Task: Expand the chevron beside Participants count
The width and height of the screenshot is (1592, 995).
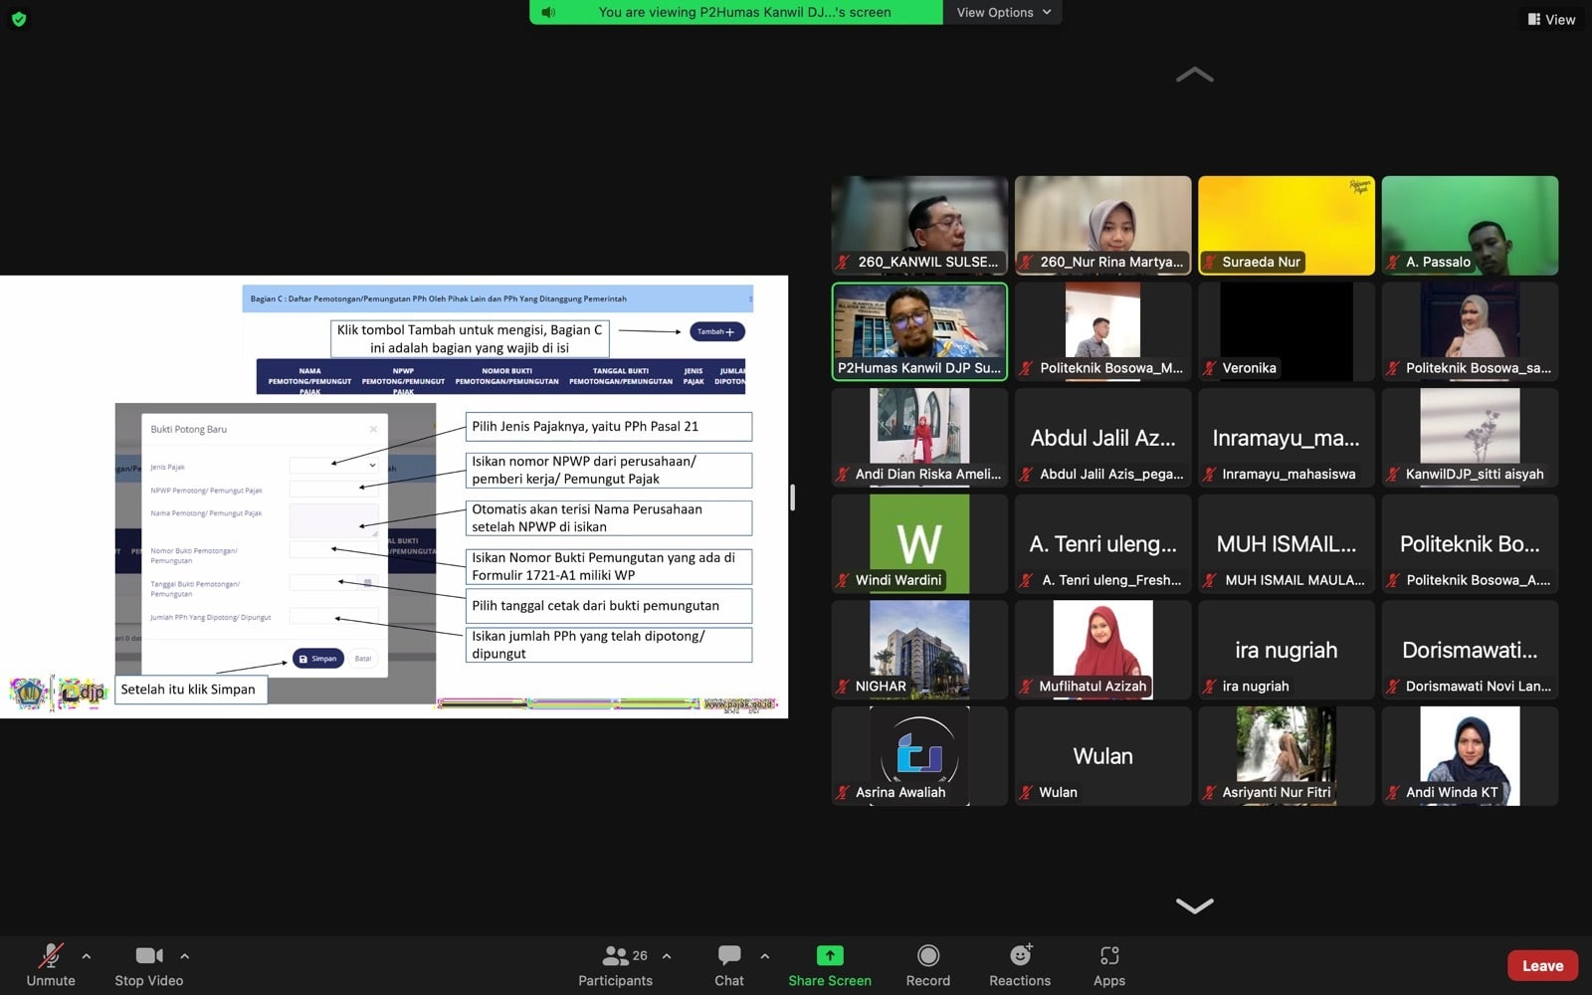Action: click(667, 956)
